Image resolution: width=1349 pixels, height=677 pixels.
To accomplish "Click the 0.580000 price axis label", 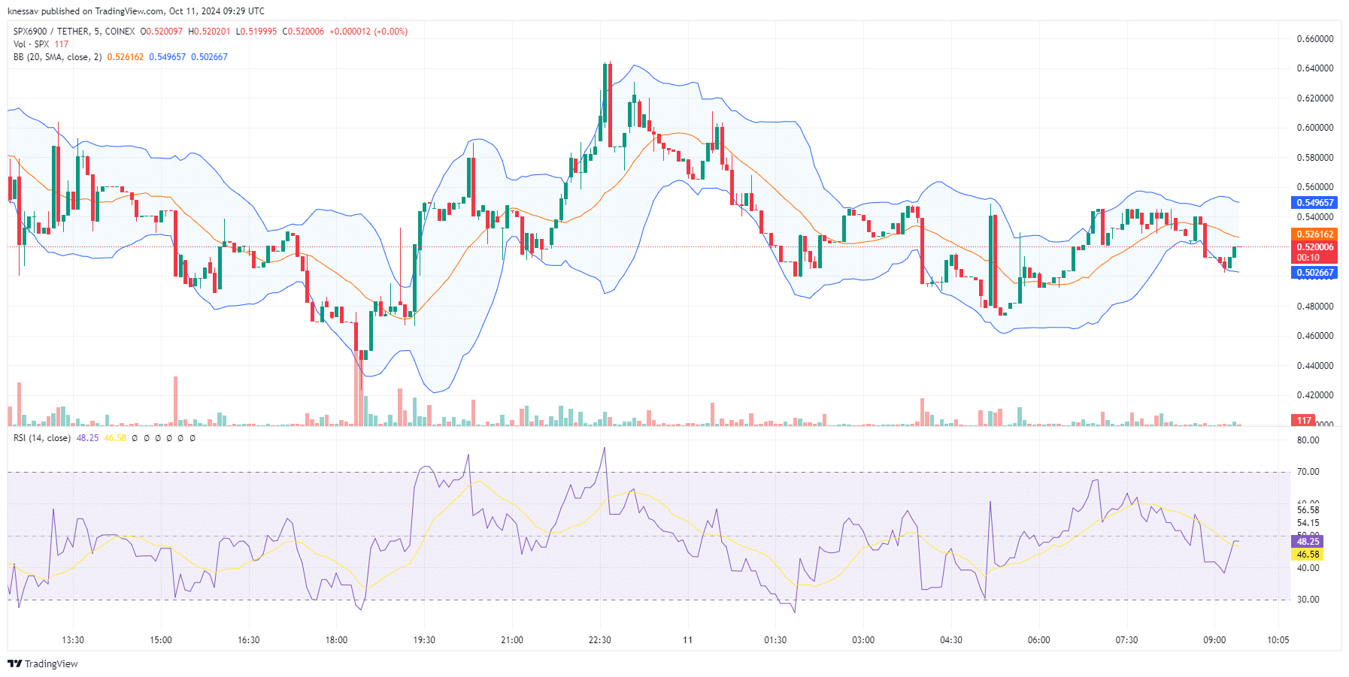I will [1315, 158].
